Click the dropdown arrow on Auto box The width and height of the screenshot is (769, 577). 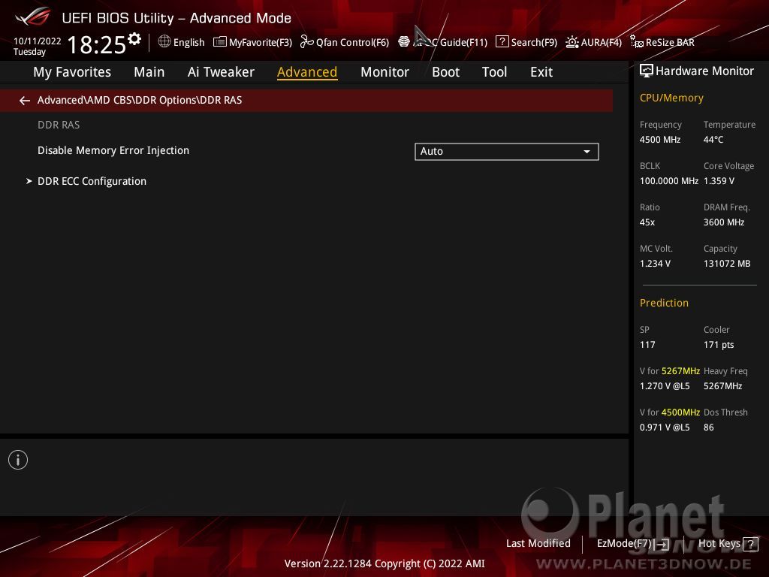(x=587, y=152)
